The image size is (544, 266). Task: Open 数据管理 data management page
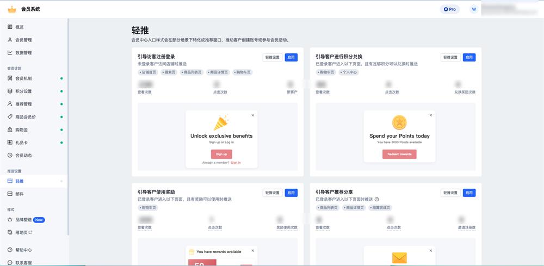pos(23,53)
